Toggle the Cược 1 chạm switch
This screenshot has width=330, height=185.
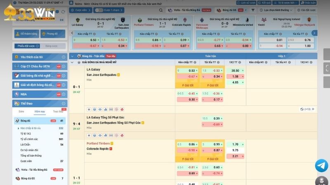pos(99,10)
